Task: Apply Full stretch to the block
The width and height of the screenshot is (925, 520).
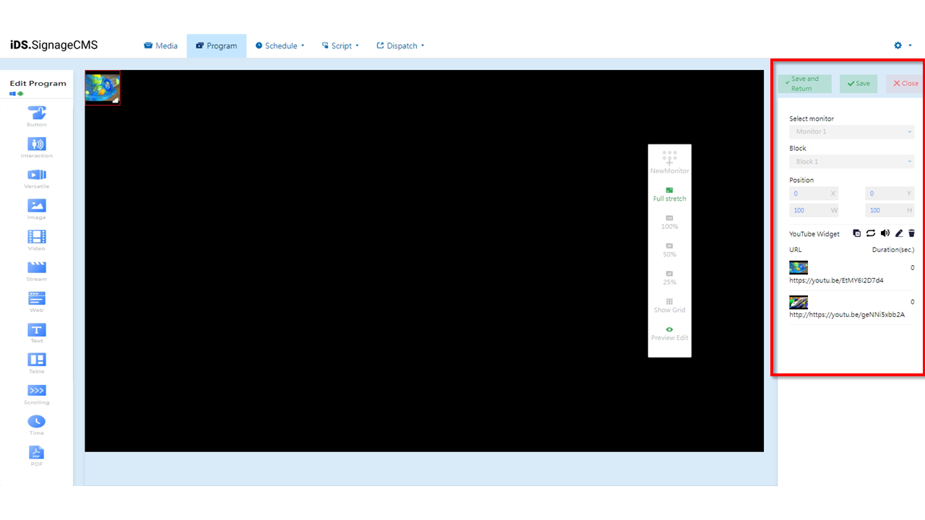Action: (x=669, y=194)
